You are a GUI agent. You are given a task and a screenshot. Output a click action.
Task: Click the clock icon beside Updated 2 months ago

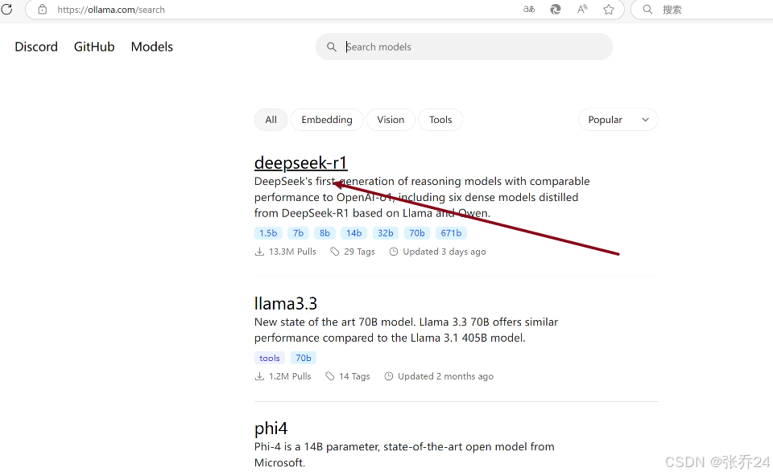(388, 376)
